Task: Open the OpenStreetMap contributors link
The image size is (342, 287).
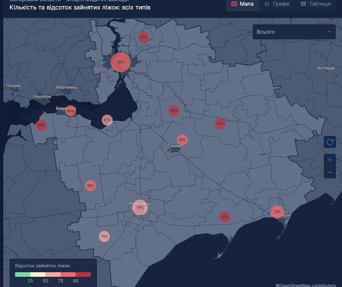Action: tap(306, 285)
